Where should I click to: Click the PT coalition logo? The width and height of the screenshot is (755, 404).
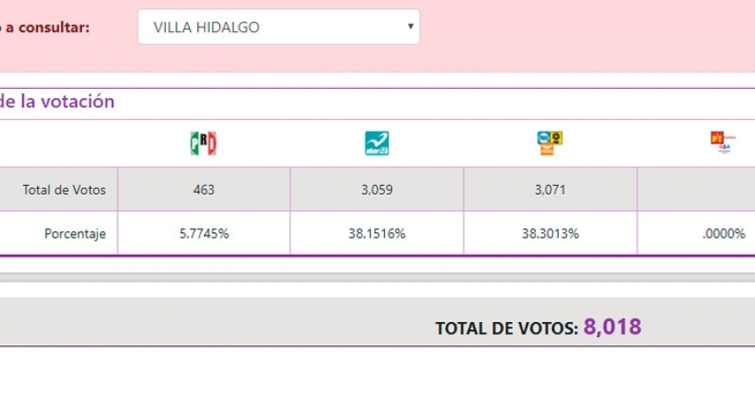click(x=722, y=142)
